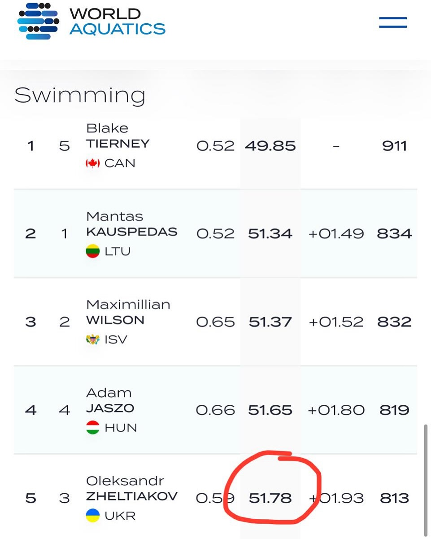This screenshot has width=431, height=539.
Task: Click the 911 points value
Action: click(395, 146)
